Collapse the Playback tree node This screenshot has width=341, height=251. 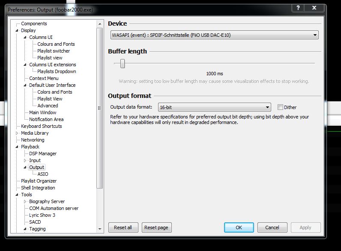click(18, 147)
